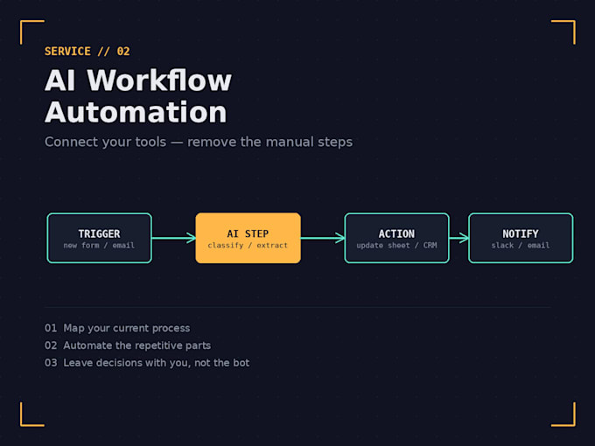Select the orange AI STEP node
Image resolution: width=595 pixels, height=446 pixels.
(248, 238)
